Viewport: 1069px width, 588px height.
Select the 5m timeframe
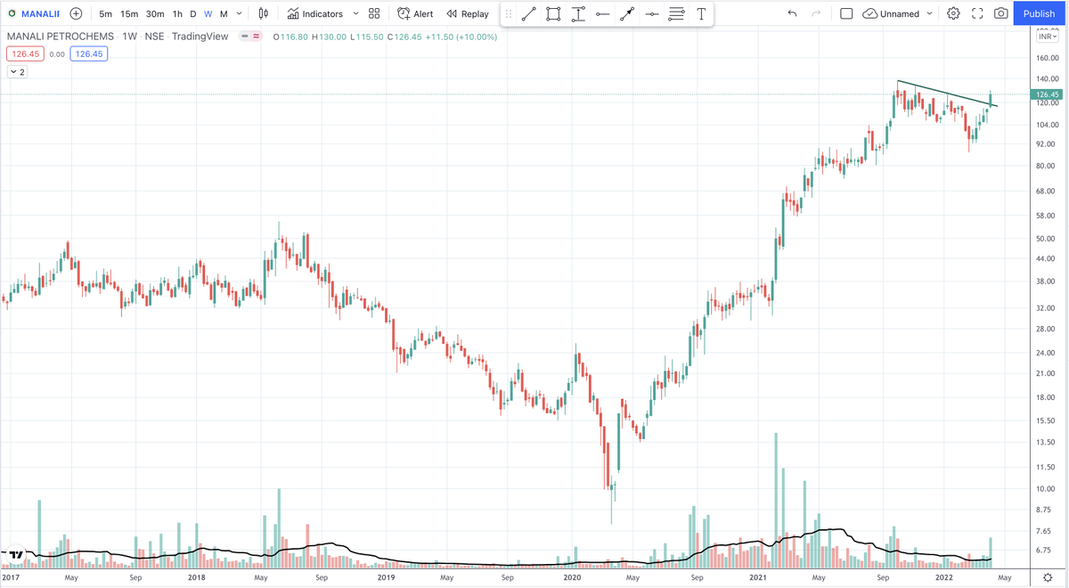tap(106, 13)
